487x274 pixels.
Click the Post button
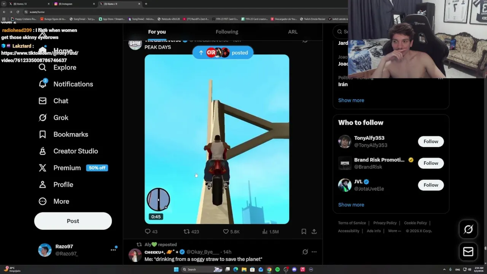(x=73, y=221)
